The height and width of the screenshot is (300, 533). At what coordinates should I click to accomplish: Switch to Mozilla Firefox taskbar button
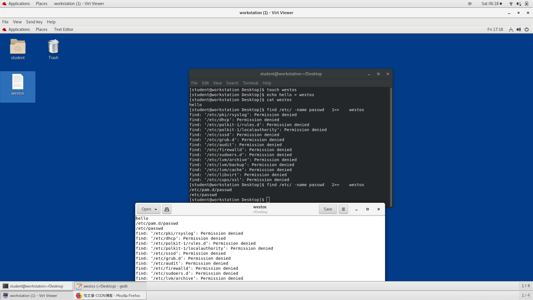pos(110,296)
